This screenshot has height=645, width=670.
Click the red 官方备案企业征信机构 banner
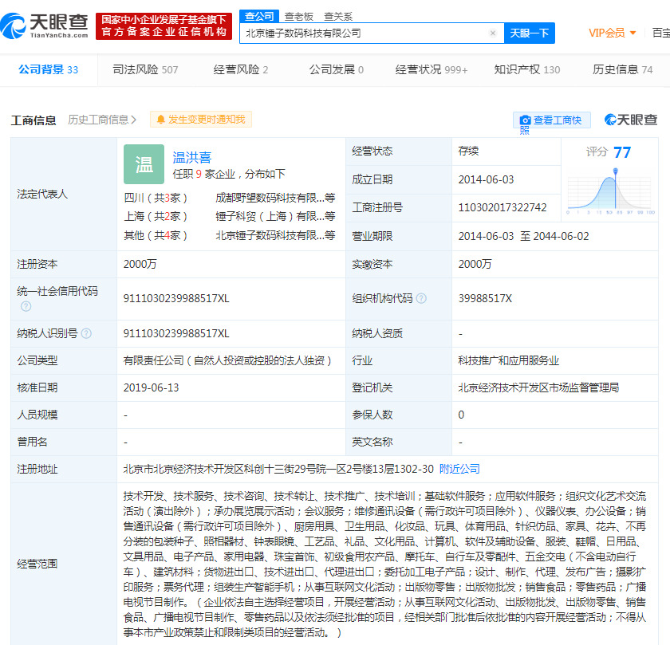164,26
